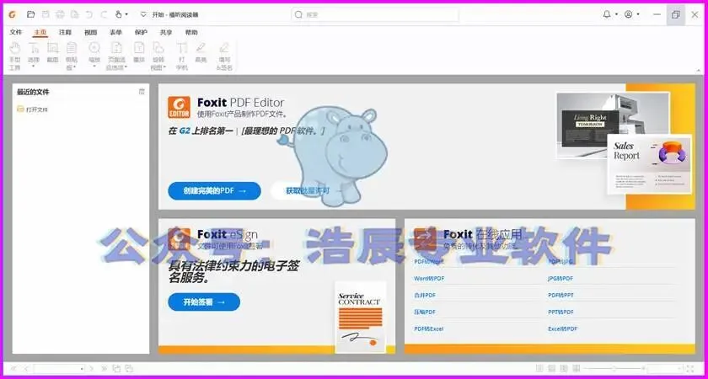708x379 pixels.
Task: Switch to the 主页 ribbon tab
Action: [x=40, y=33]
